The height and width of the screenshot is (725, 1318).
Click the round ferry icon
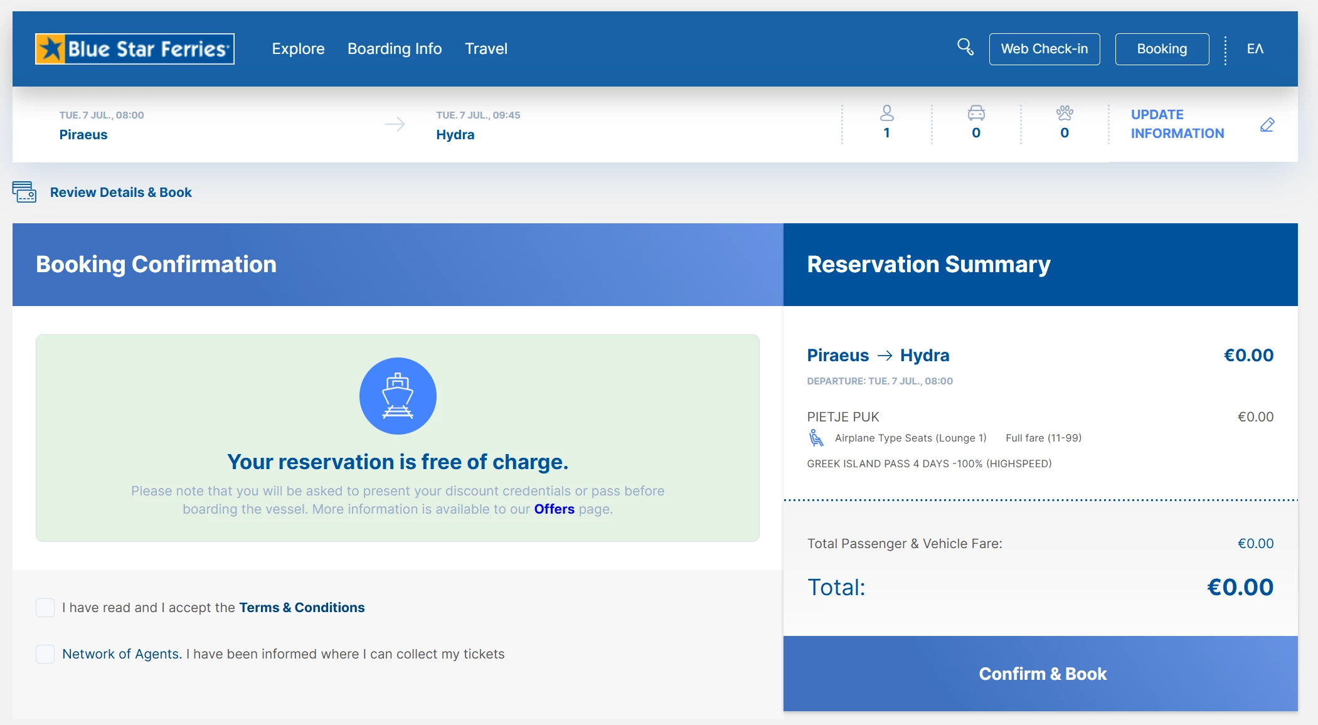tap(398, 396)
